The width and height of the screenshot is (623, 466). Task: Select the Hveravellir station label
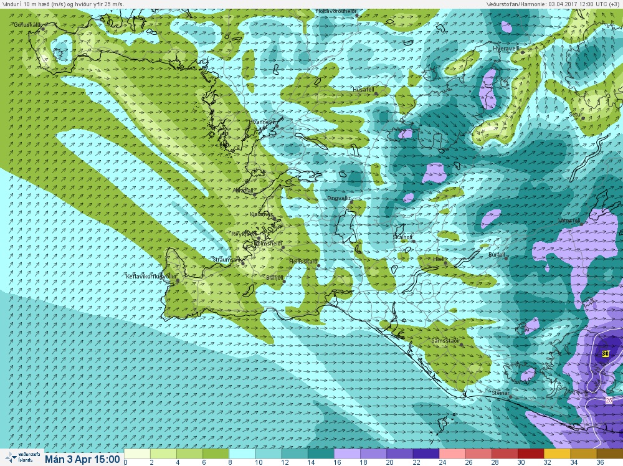pyautogui.click(x=507, y=49)
